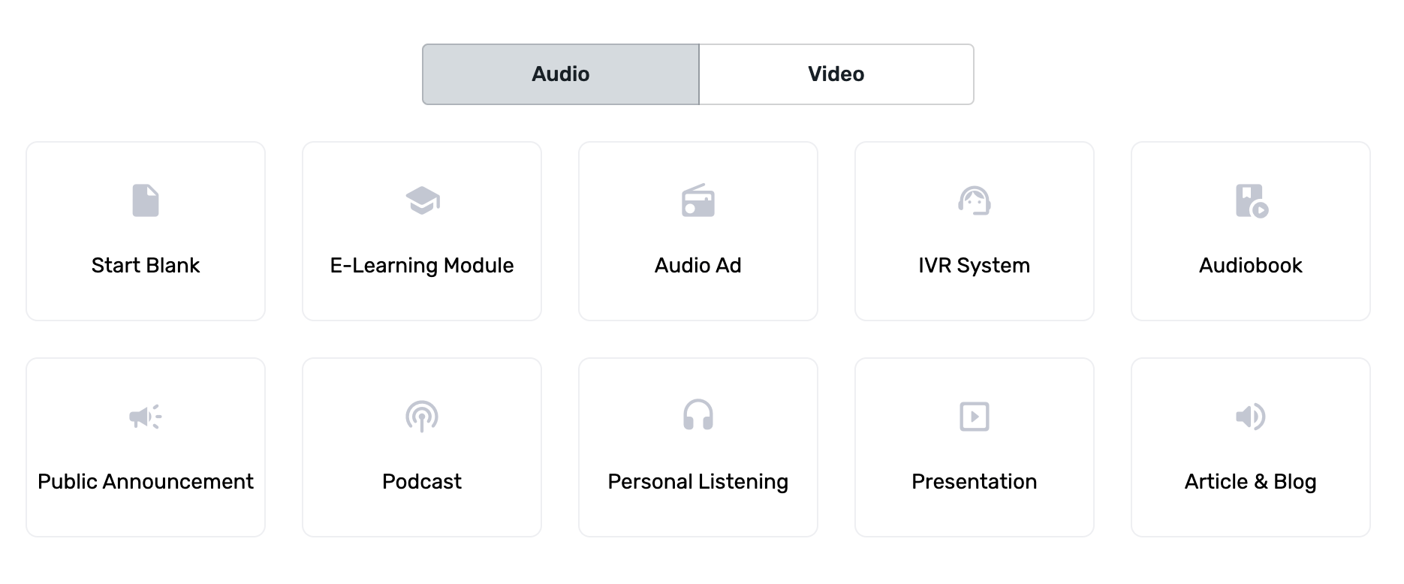This screenshot has height=584, width=1404.
Task: Choose Start Blank label
Action: click(146, 266)
